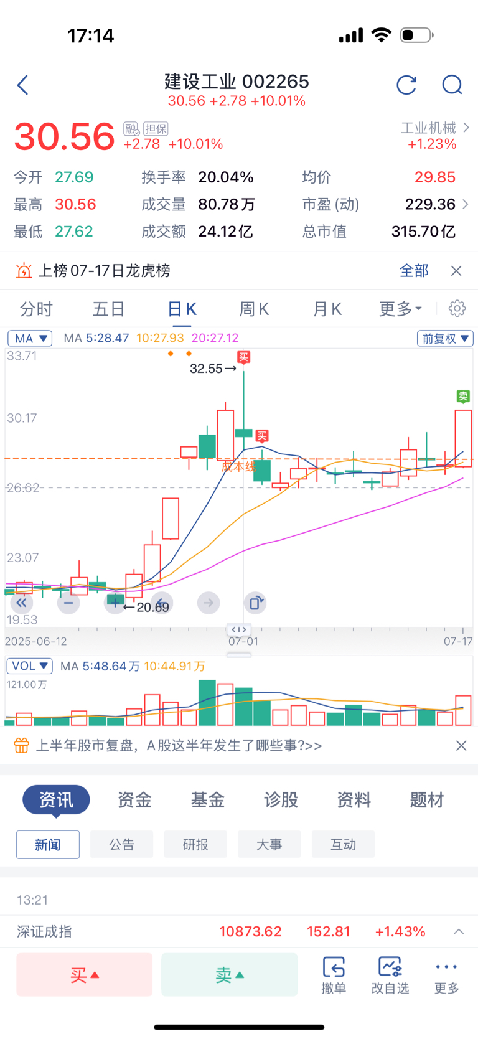This screenshot has height=1039, width=478.
Task: Tap the back arrow icon
Action: pos(23,85)
